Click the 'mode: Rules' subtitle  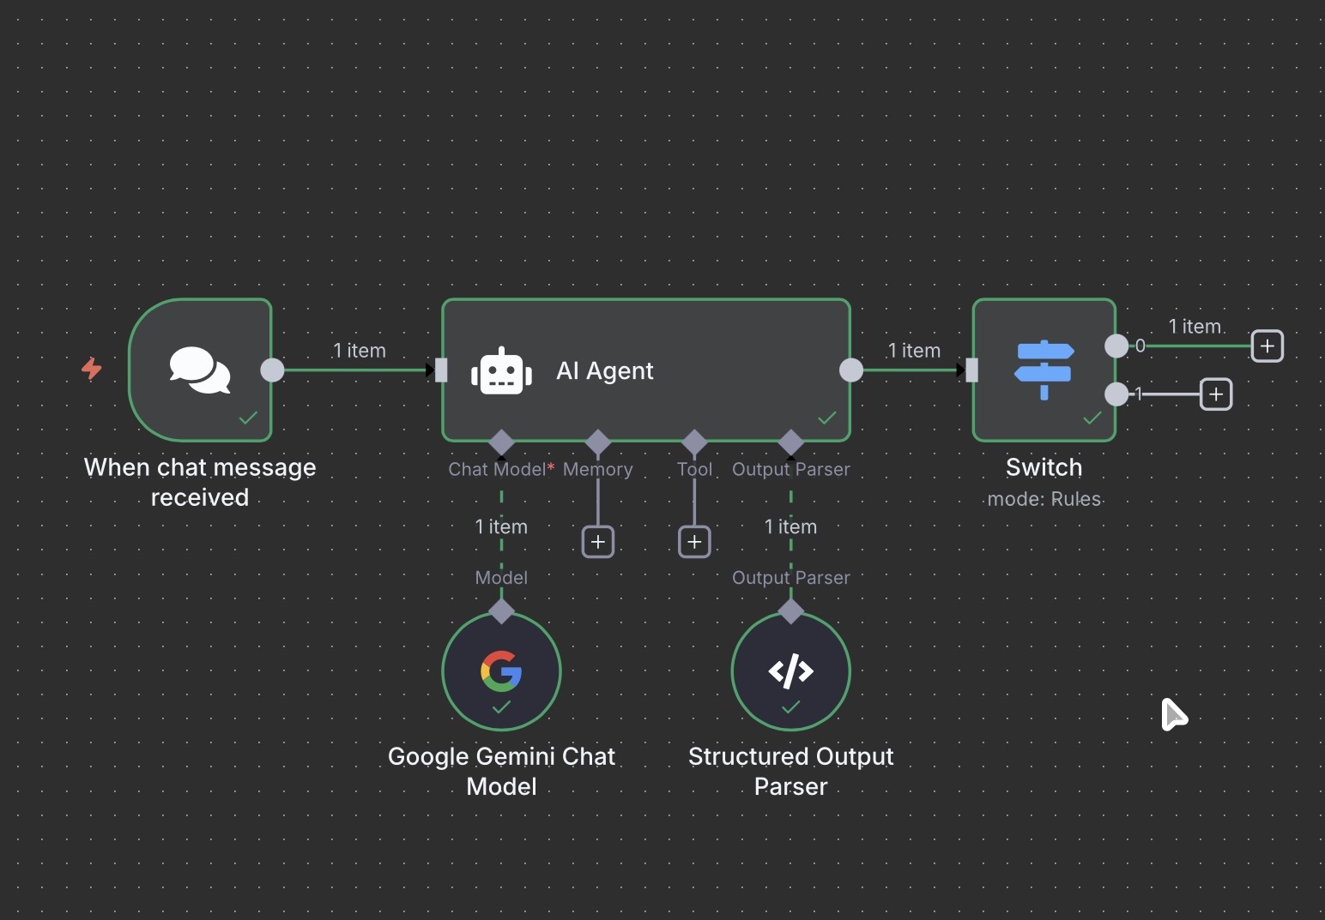click(1044, 499)
